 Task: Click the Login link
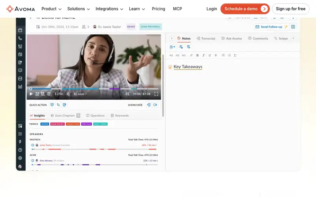coord(212,9)
